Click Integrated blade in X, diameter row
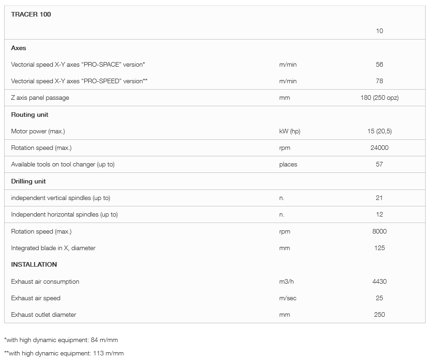The image size is (433, 360). (215, 248)
